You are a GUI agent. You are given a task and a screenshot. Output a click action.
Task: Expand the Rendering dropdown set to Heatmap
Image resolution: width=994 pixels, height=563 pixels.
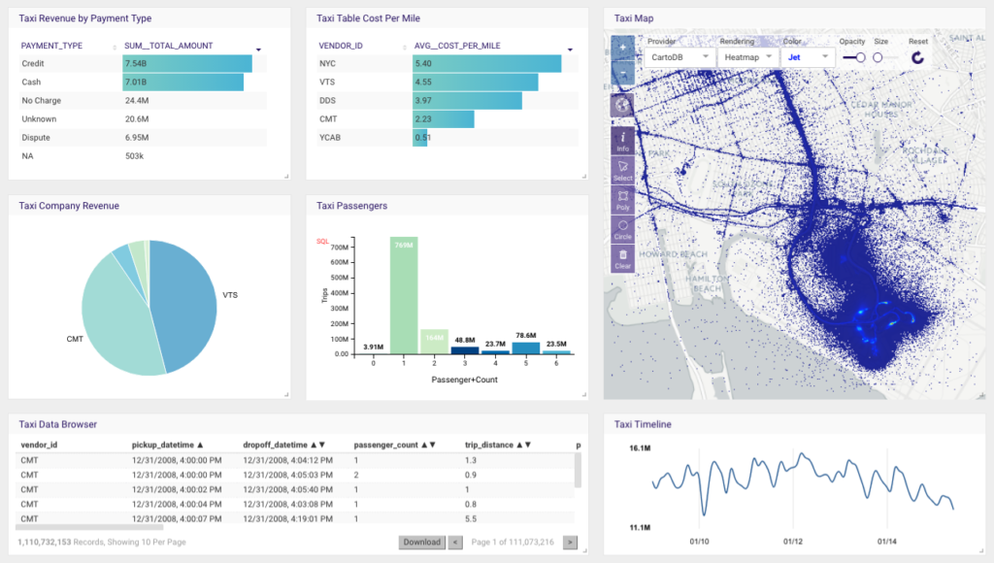[747, 58]
